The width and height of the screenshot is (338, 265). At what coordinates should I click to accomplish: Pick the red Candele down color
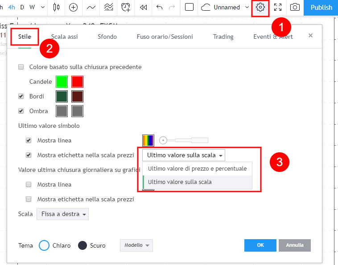point(78,82)
